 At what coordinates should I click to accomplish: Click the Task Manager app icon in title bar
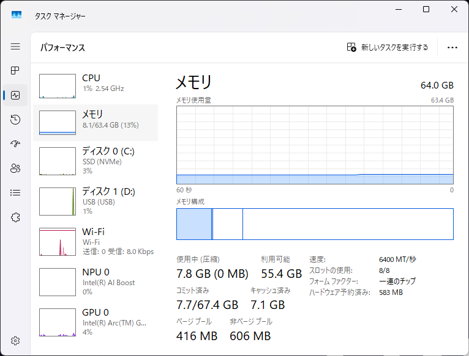tap(17, 15)
